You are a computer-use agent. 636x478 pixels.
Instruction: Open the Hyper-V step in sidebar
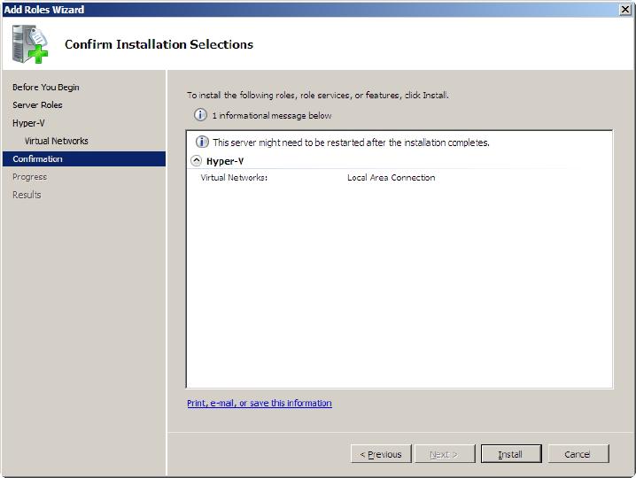28,123
